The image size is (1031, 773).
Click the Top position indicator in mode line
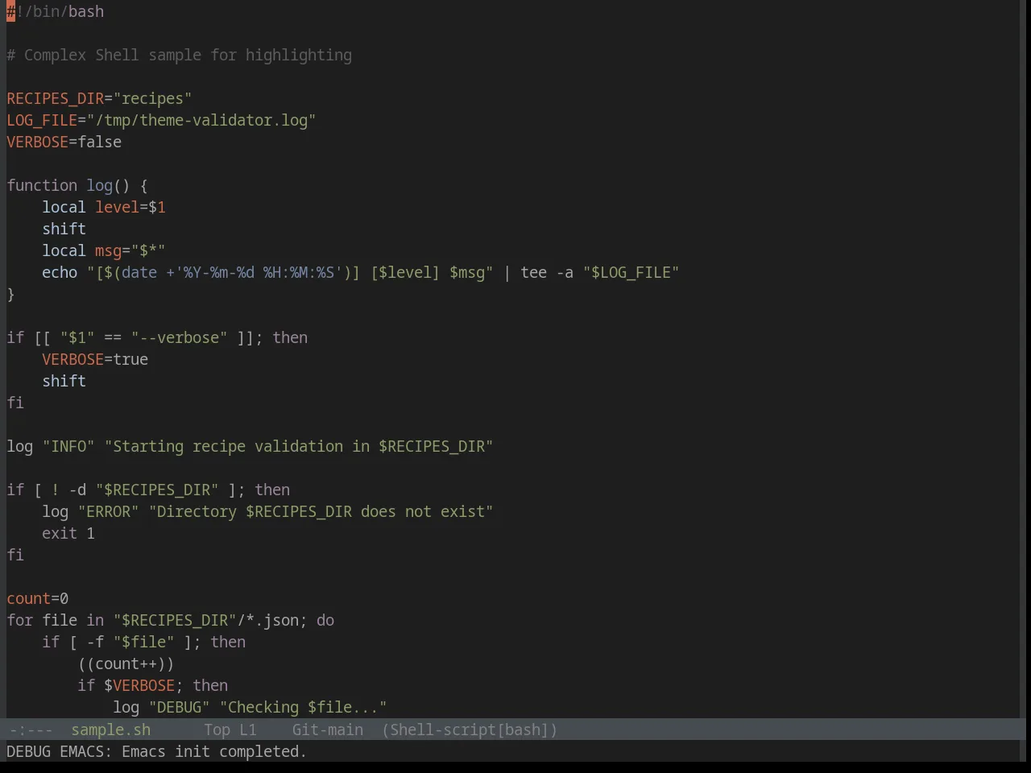[217, 730]
